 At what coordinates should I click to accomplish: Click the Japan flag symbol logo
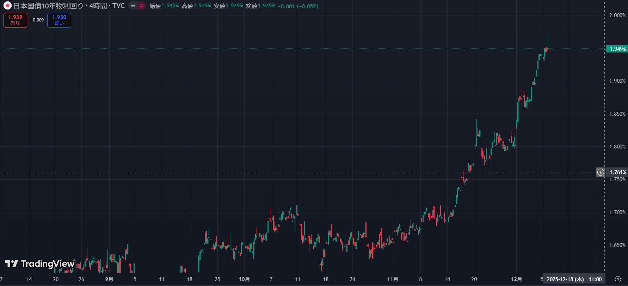(7, 6)
